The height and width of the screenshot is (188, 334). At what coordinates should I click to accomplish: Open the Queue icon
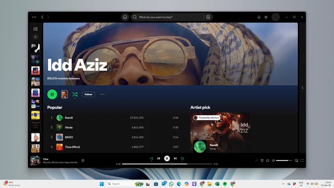(262, 161)
